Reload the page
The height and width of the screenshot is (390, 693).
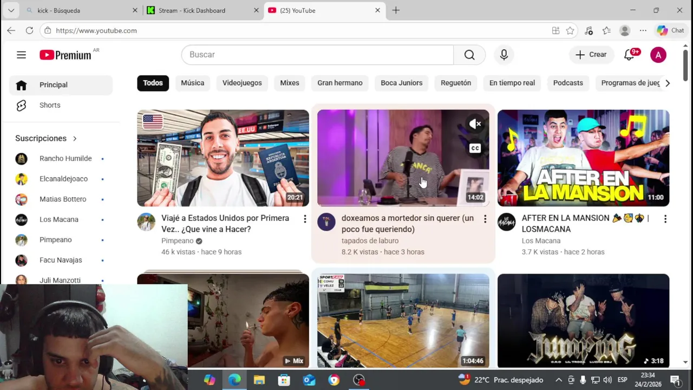pos(30,30)
